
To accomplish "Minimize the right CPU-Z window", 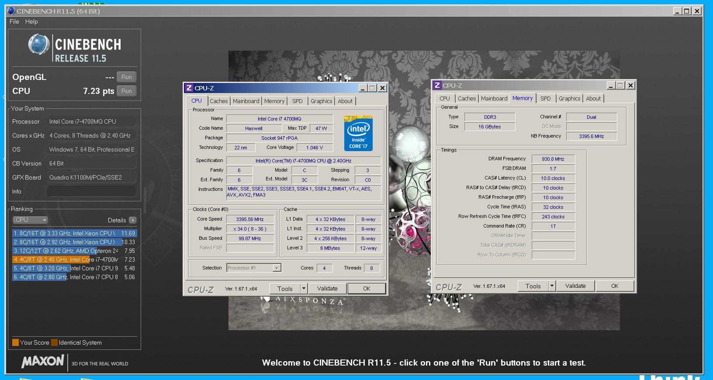I will 611,85.
